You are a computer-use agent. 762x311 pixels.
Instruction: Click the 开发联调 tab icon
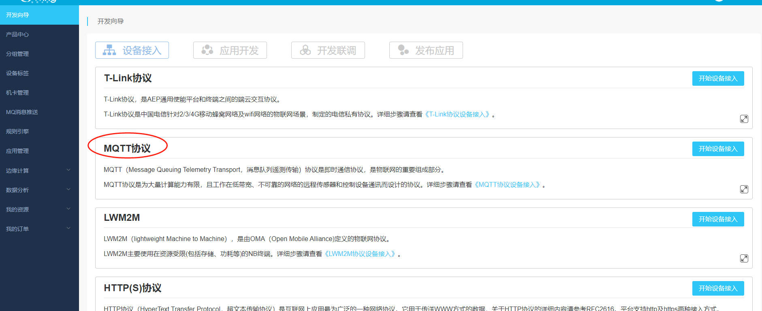[x=305, y=50]
